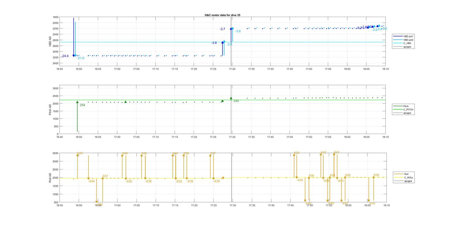Click the "658" roll data label

click(348, 175)
